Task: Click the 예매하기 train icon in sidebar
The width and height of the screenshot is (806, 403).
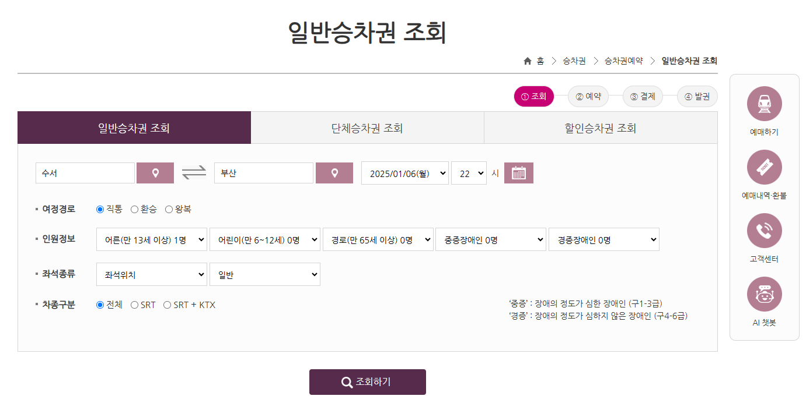Action: (764, 103)
